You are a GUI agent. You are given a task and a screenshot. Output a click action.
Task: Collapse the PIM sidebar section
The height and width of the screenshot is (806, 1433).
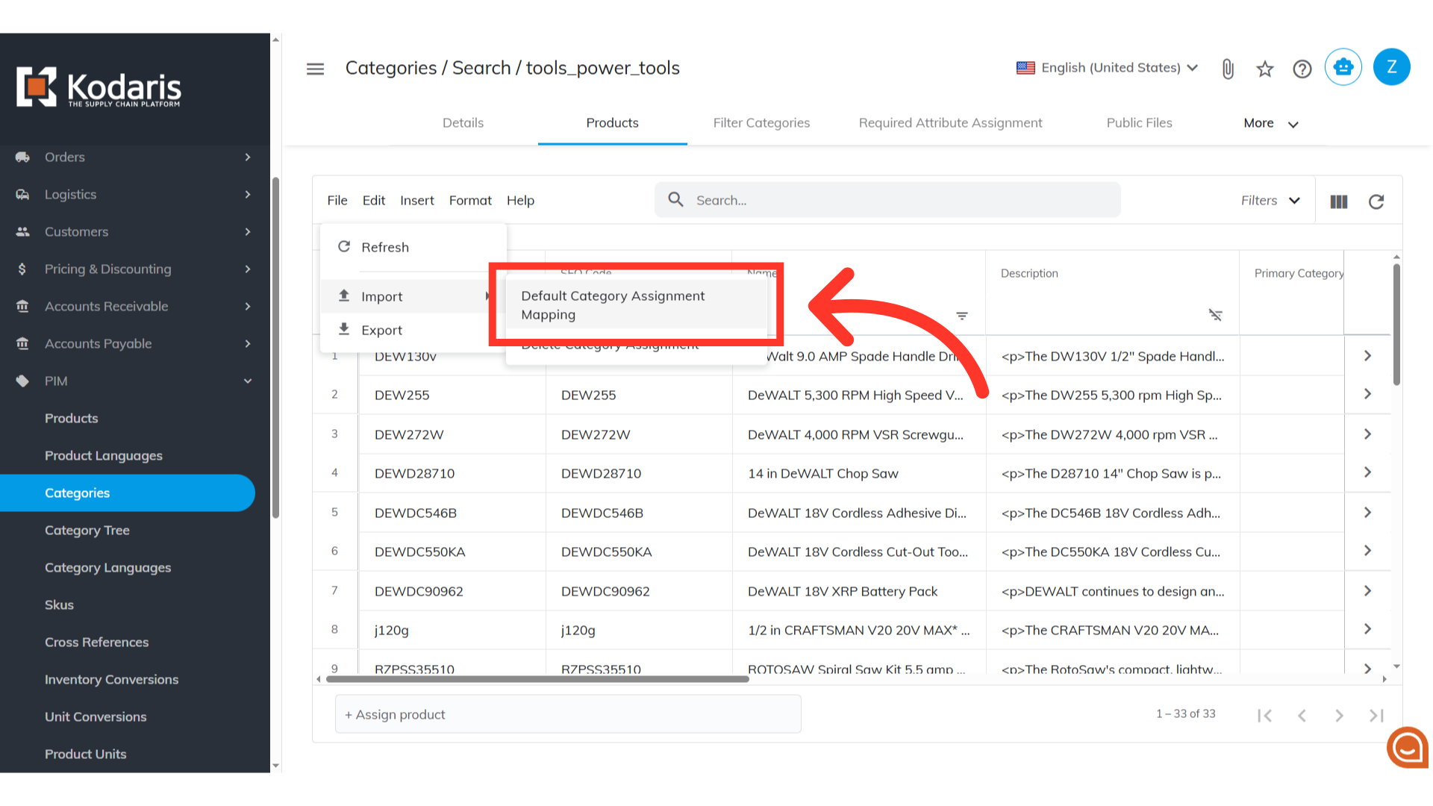(x=248, y=381)
